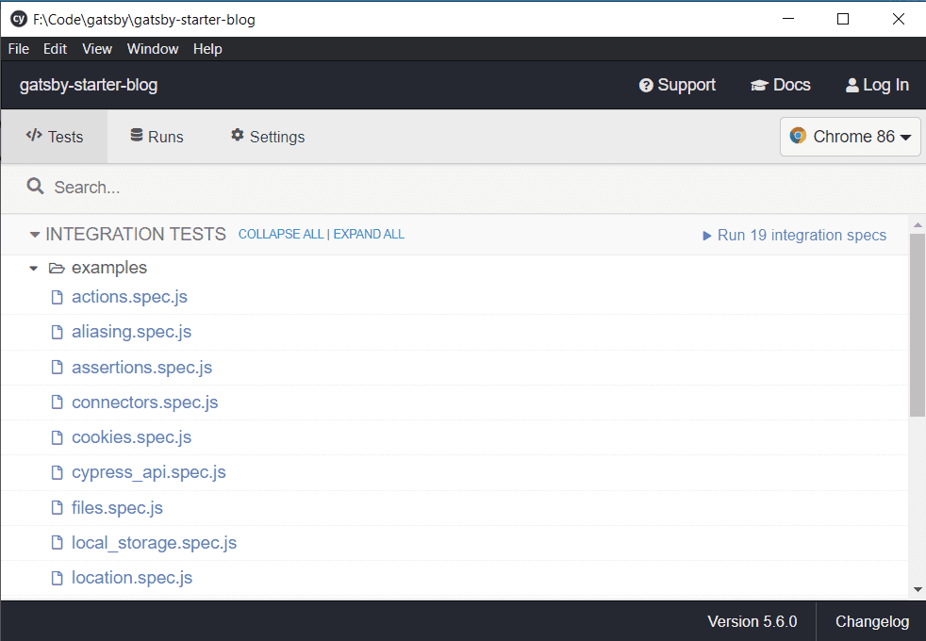
Task: Click the scrollbar down arrow
Action: (x=918, y=589)
